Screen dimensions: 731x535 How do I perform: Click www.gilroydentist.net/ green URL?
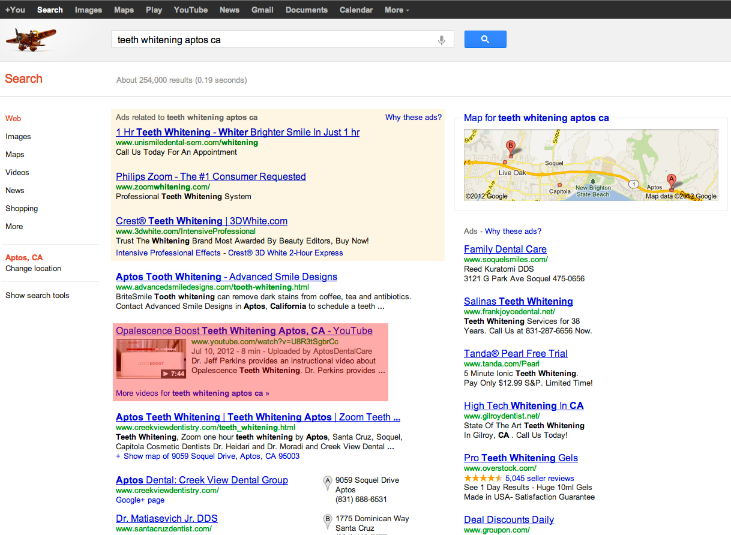(502, 416)
